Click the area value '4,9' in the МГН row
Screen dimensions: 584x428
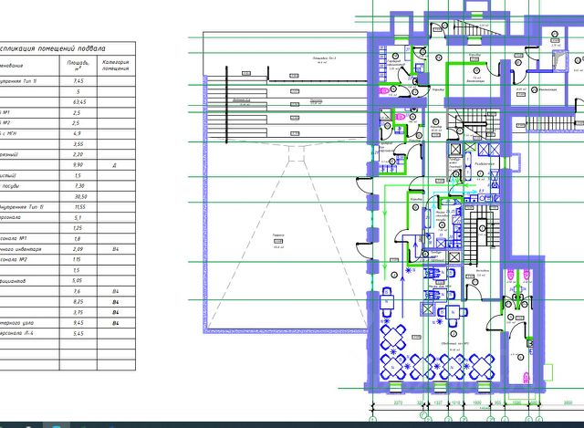[77, 133]
